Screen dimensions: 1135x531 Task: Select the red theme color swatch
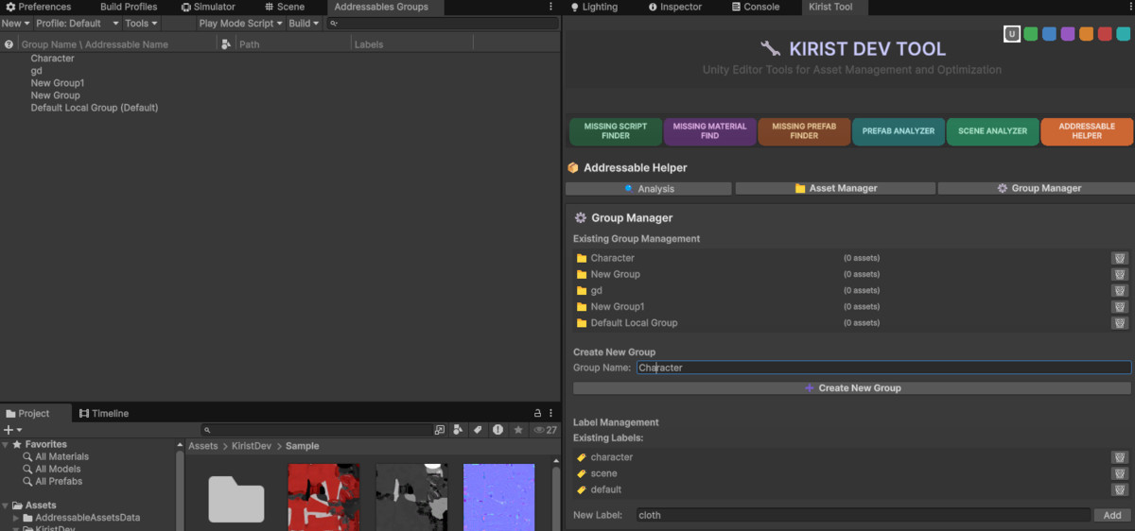click(1105, 34)
